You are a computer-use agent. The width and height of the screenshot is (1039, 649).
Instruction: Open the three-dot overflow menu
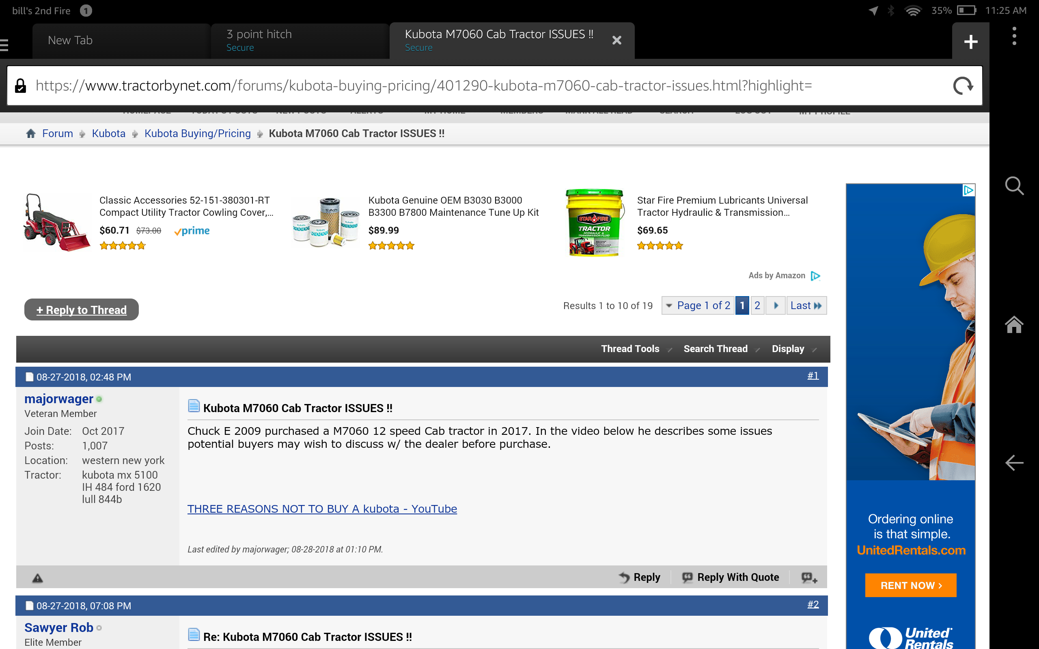tap(1014, 36)
